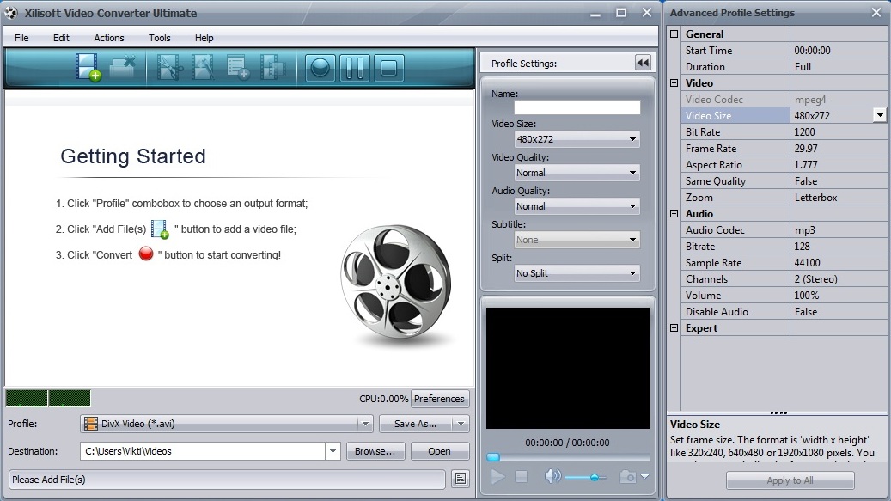Stop conversion with the Stop toolbar button
Viewport: 891px width, 501px height.
coord(388,68)
